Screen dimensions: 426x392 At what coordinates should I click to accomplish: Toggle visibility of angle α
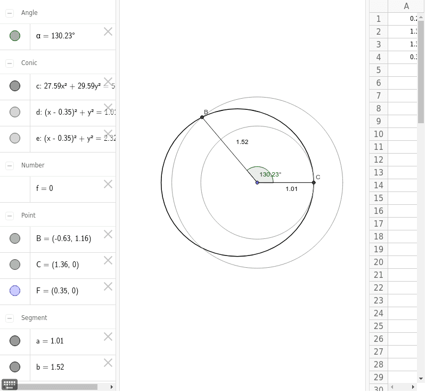click(15, 36)
